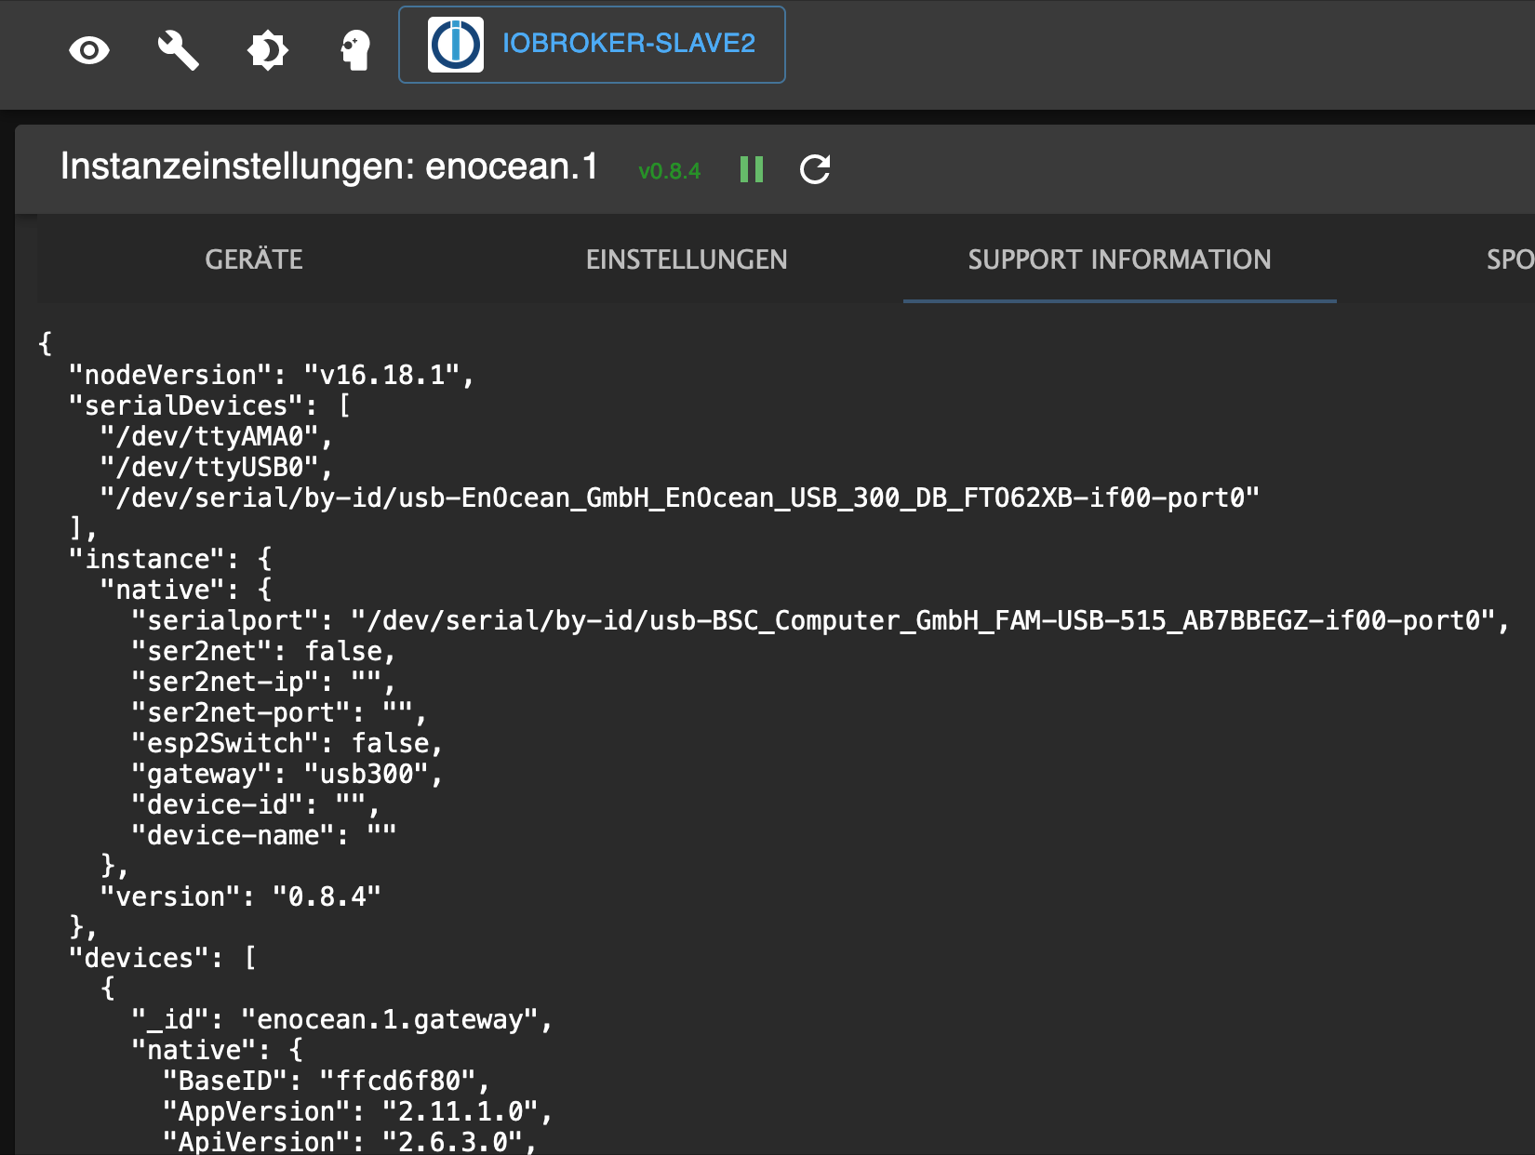Viewport: 1535px width, 1155px height.
Task: Open the IOBROKER-SLAVE2 host button
Action: click(592, 45)
